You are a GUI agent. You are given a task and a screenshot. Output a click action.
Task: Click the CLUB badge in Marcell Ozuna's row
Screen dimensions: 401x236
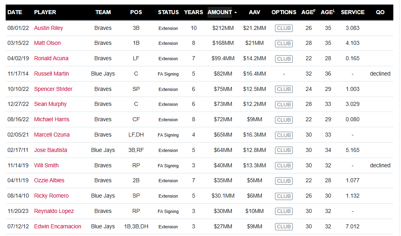click(284, 135)
